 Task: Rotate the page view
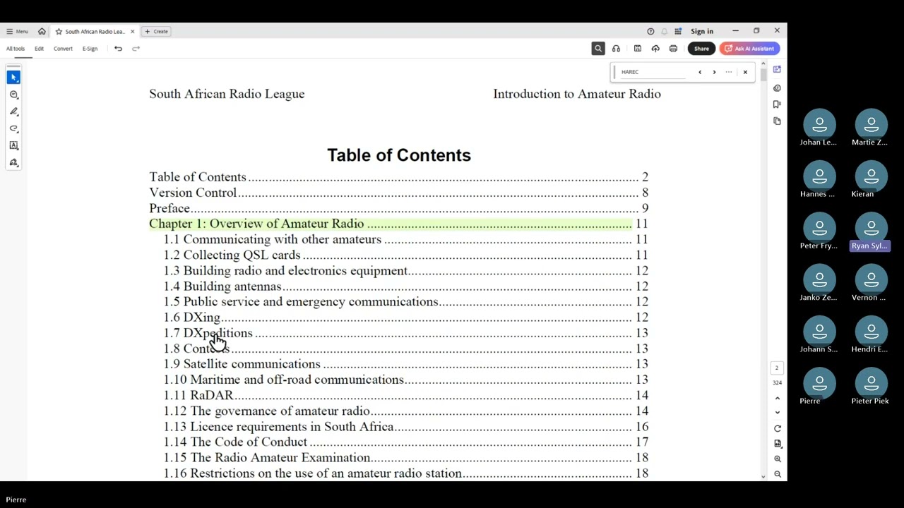coord(778,428)
